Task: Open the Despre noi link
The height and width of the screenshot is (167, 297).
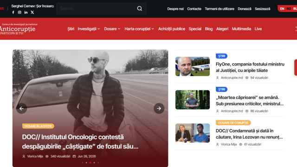Action: 175,9
